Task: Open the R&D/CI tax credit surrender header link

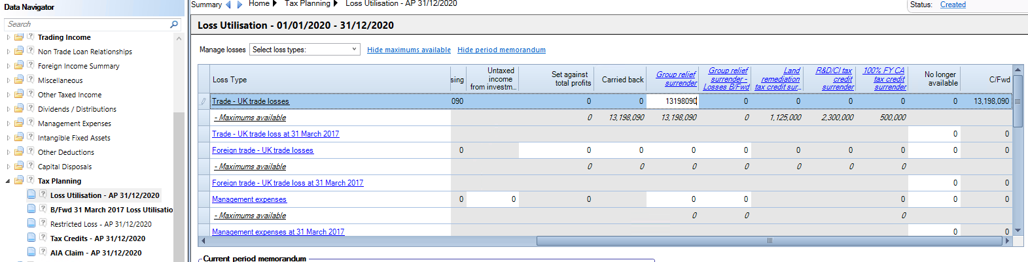Action: [x=834, y=79]
